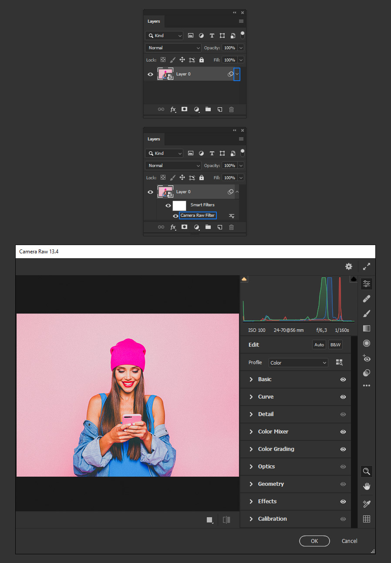Toggle the Basic panel eye in Camera Raw

click(343, 379)
